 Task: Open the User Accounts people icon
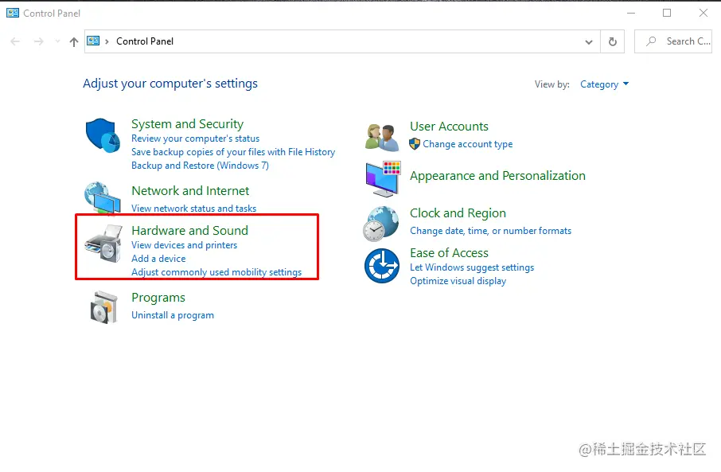[382, 137]
